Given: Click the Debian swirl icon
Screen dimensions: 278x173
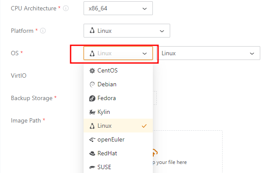Looking at the screenshot, I should click(92, 84).
